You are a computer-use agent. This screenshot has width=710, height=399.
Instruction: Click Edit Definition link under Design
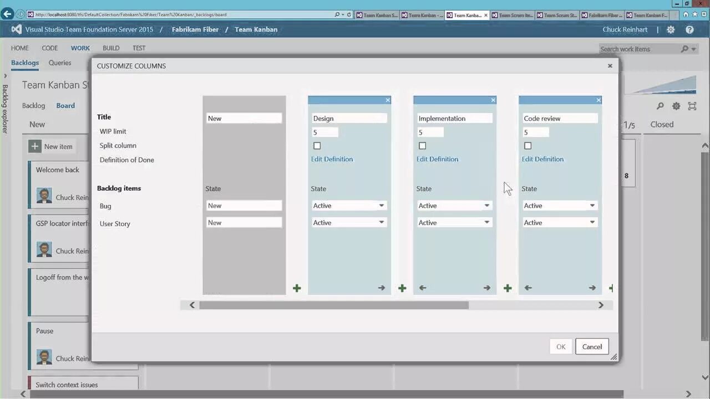(x=332, y=159)
